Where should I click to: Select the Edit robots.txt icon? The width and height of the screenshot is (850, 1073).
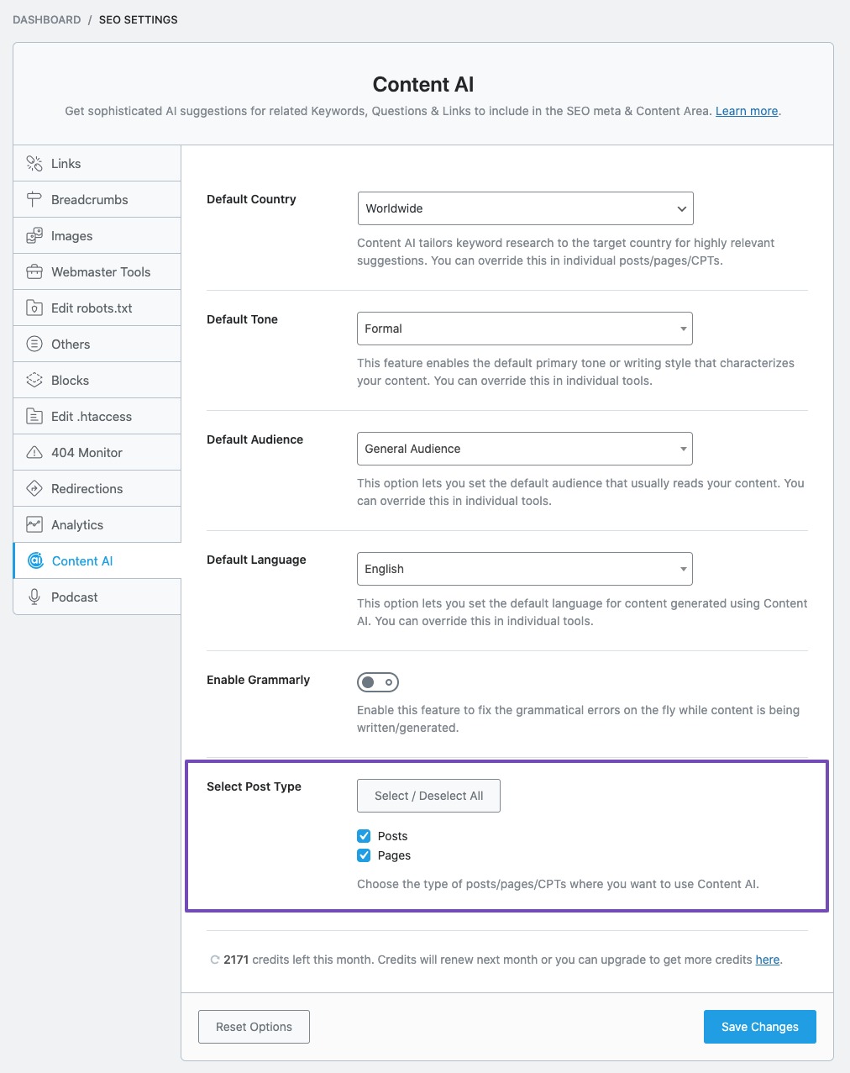click(34, 308)
